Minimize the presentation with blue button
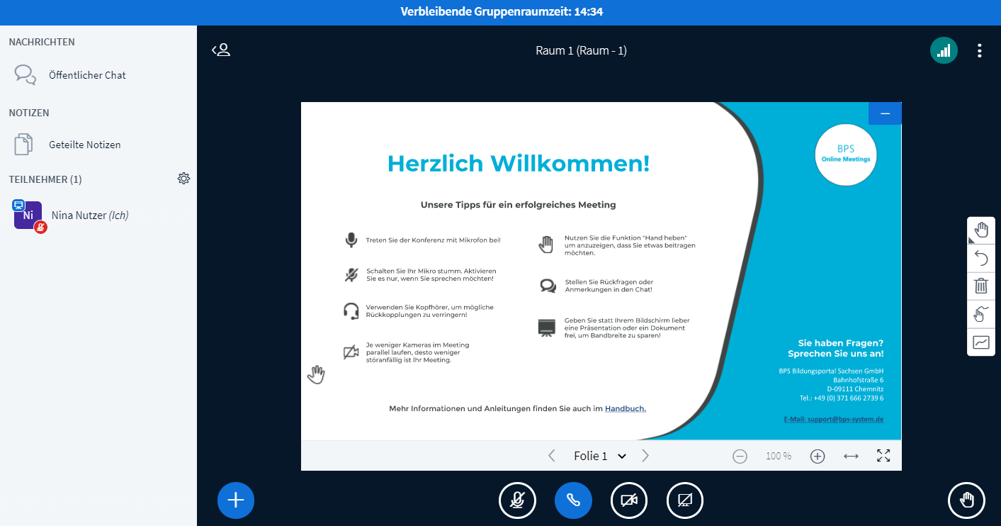Screen dimensions: 1001x526 (x=884, y=113)
